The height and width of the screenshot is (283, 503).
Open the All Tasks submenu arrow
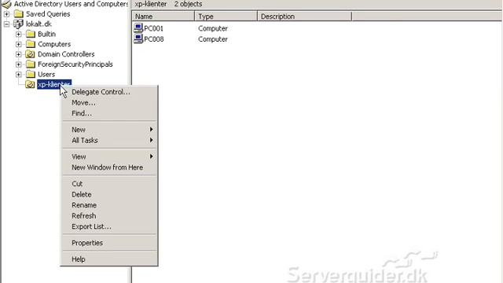click(151, 140)
